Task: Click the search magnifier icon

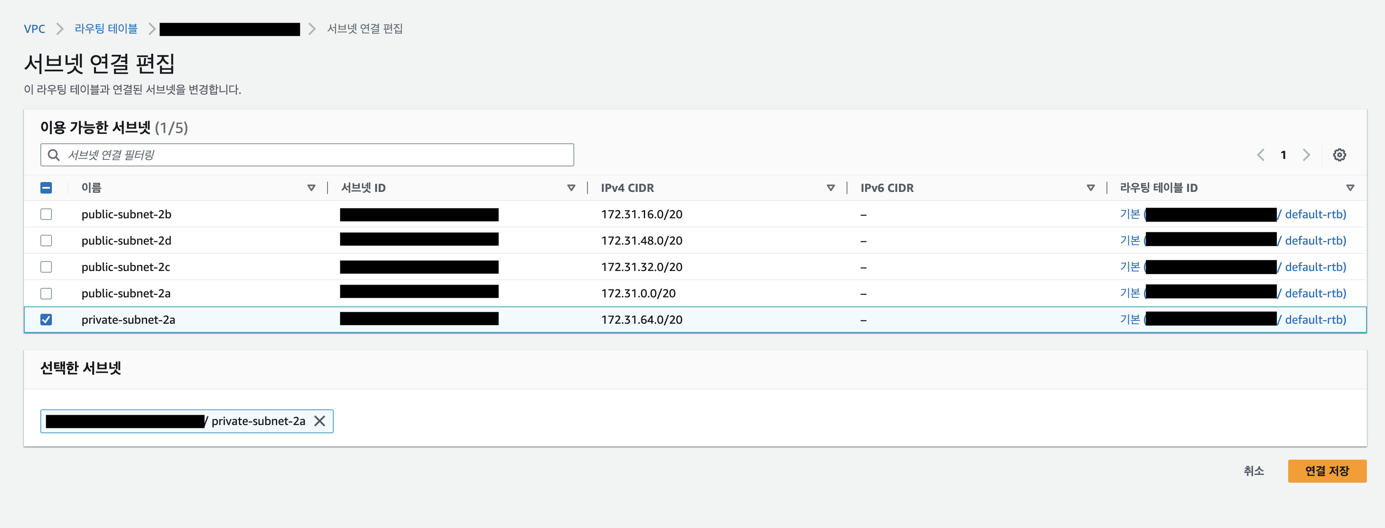Action: [54, 155]
